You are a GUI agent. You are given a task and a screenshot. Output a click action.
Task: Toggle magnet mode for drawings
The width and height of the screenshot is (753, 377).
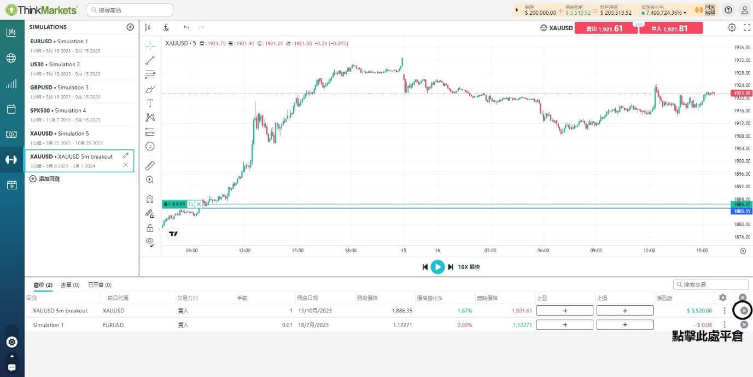[150, 199]
